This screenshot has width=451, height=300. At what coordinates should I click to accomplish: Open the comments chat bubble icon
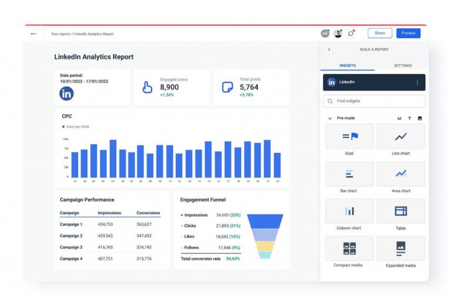pyautogui.click(x=351, y=33)
